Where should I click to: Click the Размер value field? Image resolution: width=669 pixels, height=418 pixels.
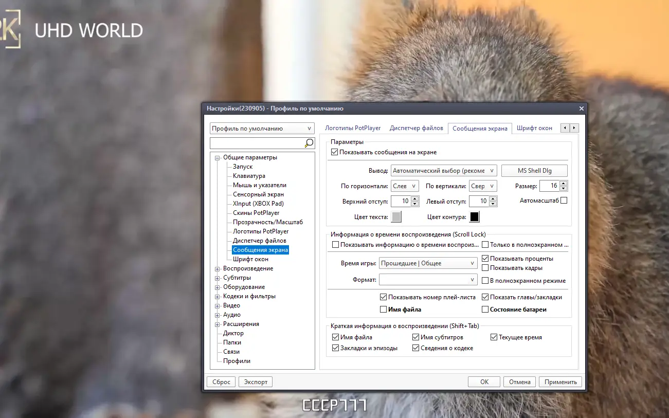coord(549,186)
